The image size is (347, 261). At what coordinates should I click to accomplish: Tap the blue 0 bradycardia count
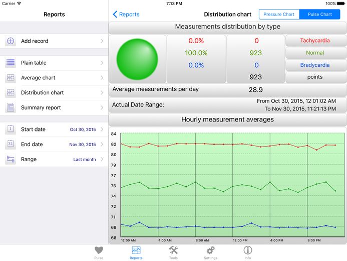pyautogui.click(x=256, y=65)
